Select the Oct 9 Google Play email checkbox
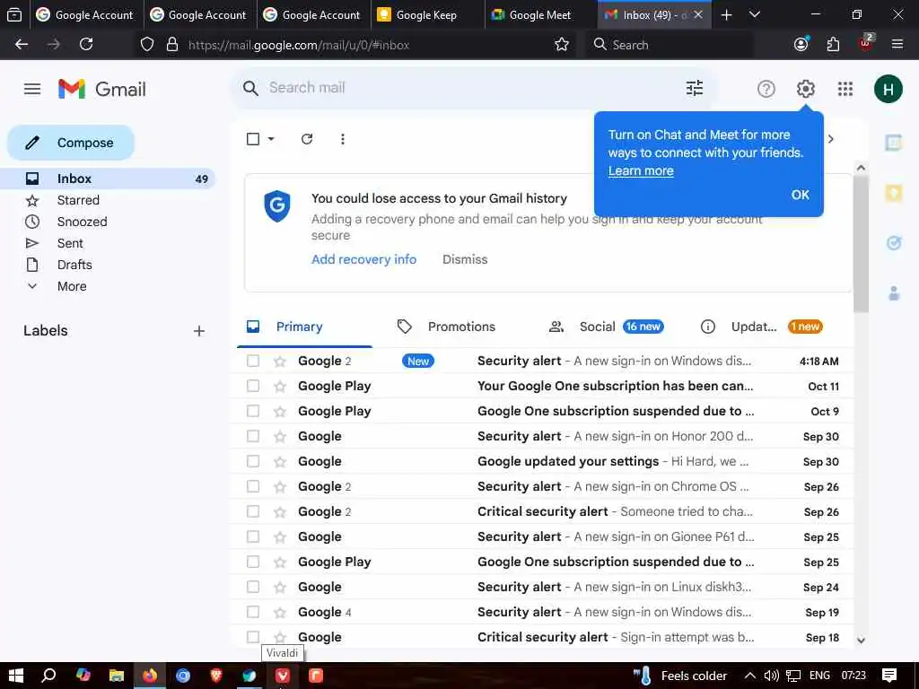Screen dimensions: 919x689 coord(252,411)
